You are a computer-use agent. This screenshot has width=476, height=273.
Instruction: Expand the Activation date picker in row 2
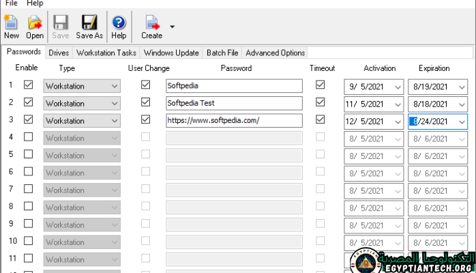pyautogui.click(x=398, y=104)
